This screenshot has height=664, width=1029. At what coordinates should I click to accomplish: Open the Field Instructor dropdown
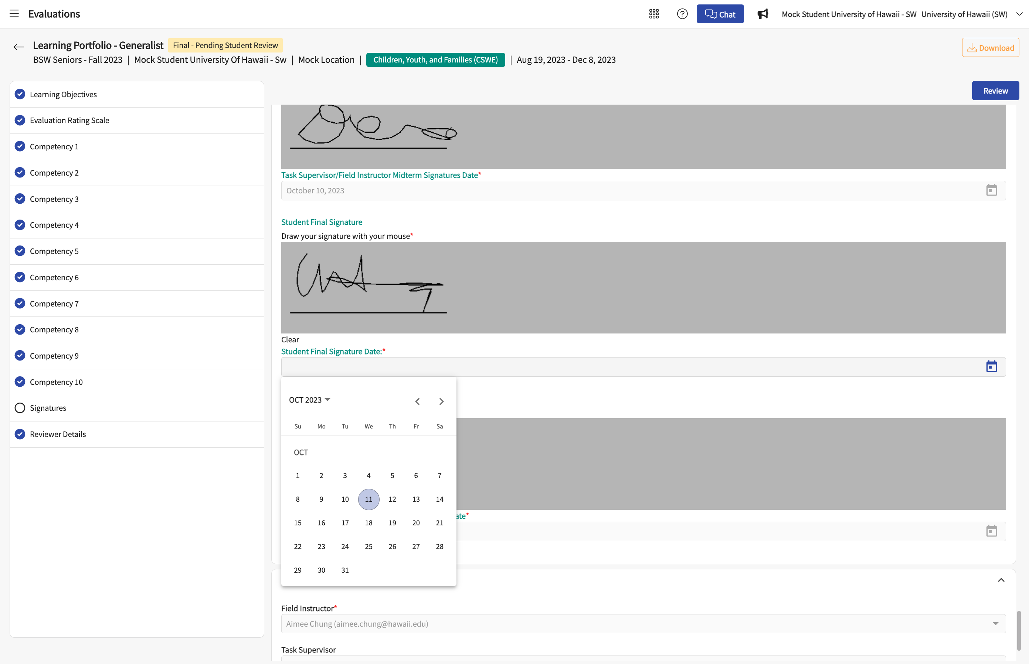pos(643,623)
